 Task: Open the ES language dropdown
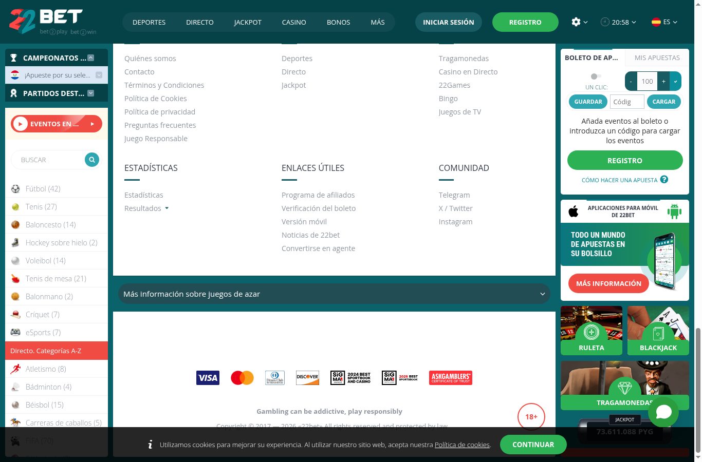point(670,22)
